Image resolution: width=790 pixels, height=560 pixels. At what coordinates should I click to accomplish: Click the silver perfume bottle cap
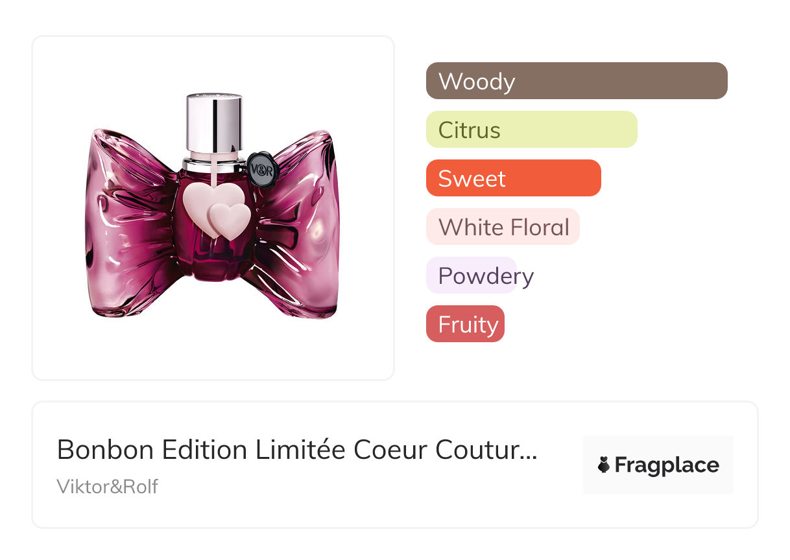(x=214, y=123)
